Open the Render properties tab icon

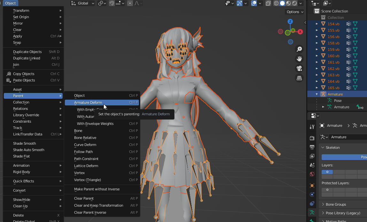[312, 138]
